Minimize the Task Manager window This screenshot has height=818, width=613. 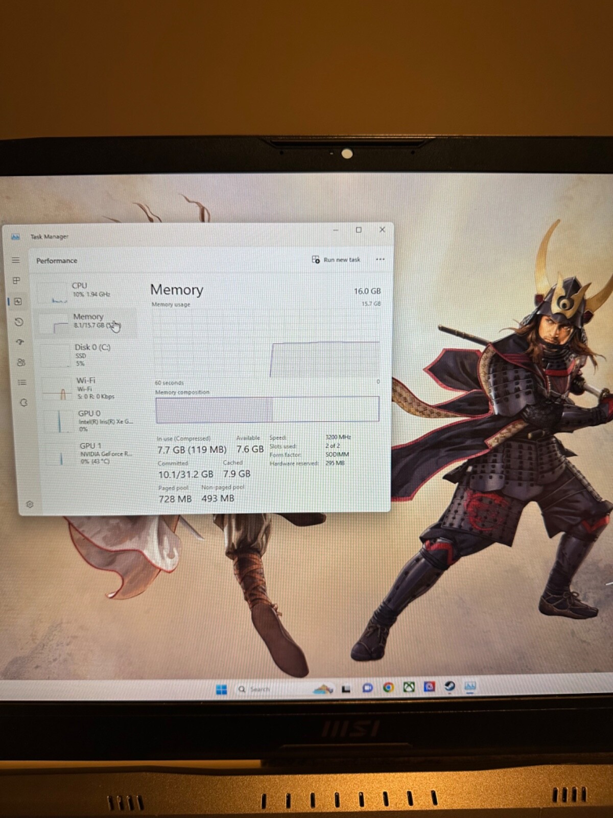click(336, 230)
